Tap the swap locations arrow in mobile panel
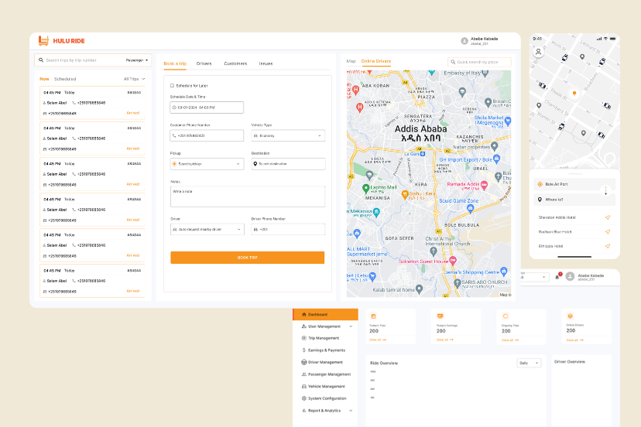 [606, 191]
